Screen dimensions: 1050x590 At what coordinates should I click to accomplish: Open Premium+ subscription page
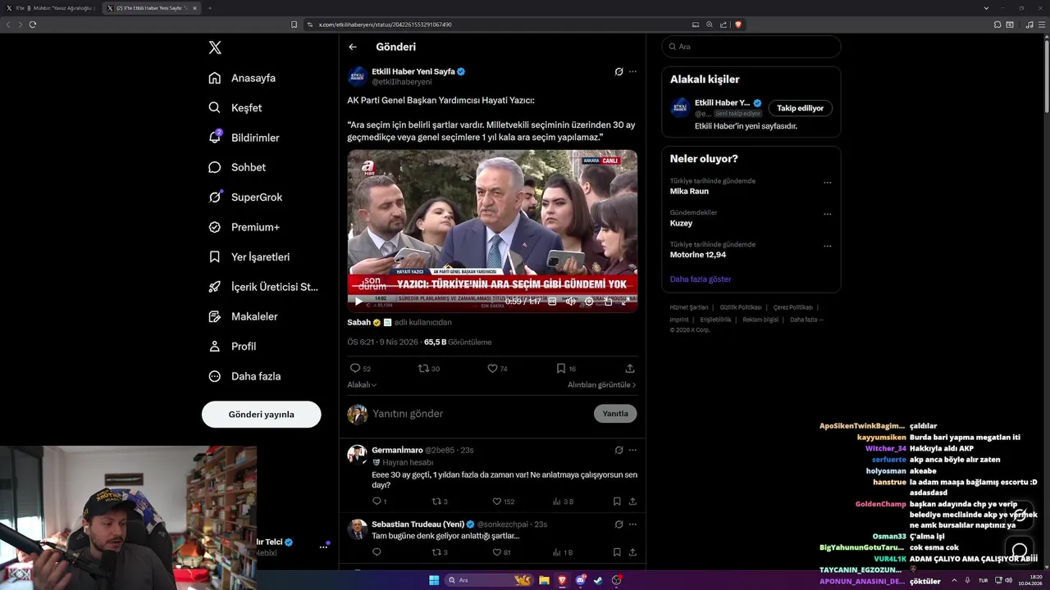(244, 227)
